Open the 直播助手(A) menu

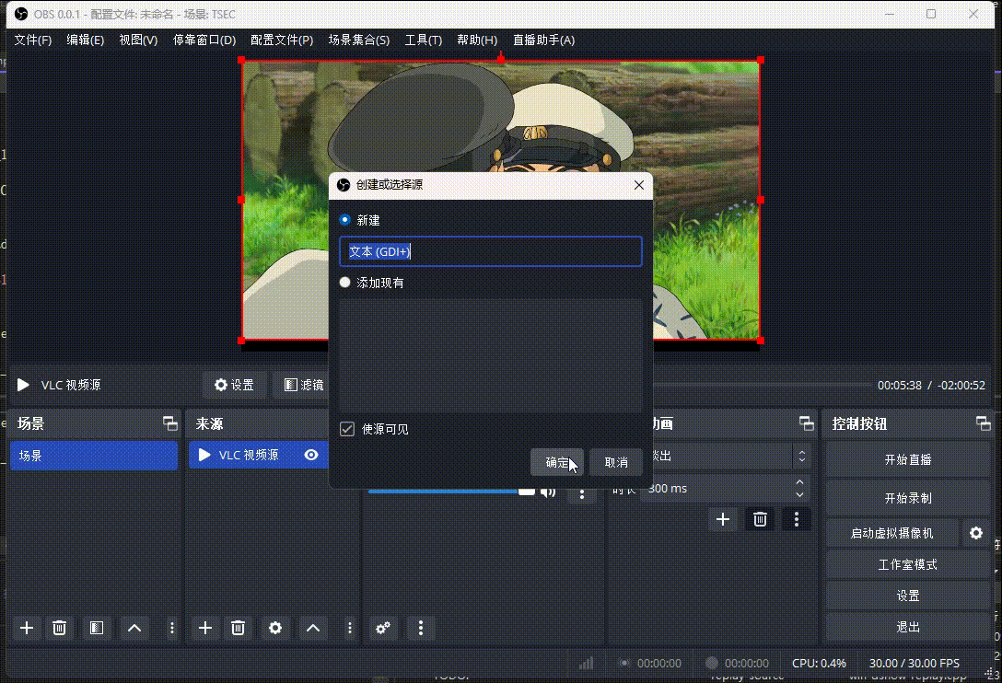point(543,40)
